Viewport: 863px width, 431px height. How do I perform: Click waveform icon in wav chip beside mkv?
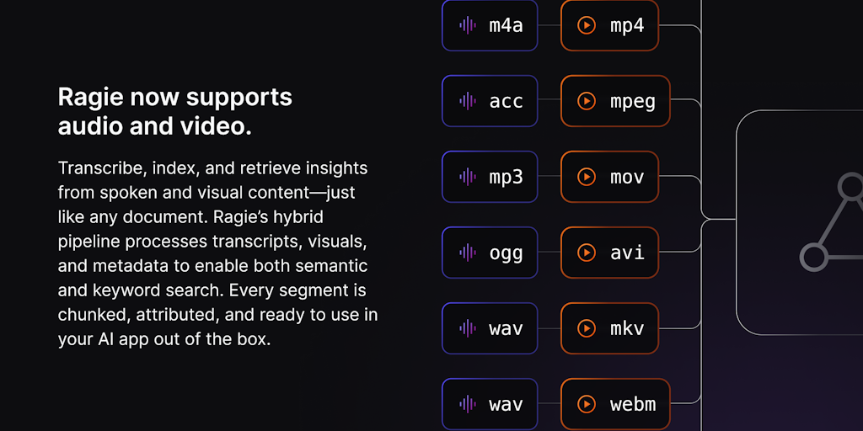[467, 328]
